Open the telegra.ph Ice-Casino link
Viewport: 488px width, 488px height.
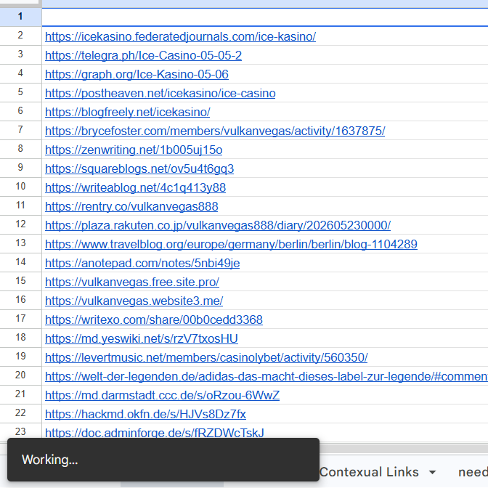[x=143, y=56]
